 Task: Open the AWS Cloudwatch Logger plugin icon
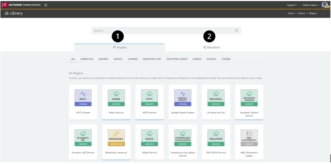click(249, 138)
